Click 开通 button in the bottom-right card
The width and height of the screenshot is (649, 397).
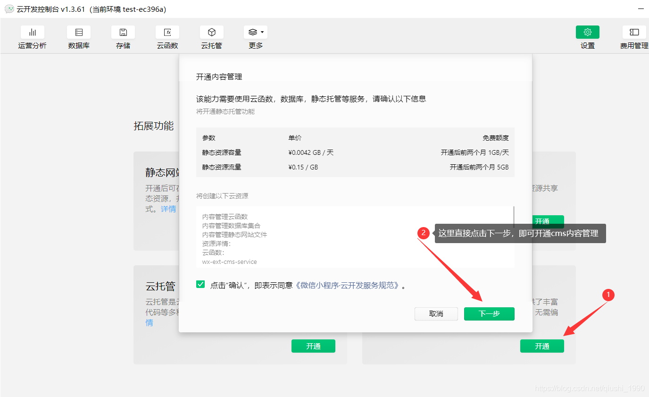click(542, 346)
